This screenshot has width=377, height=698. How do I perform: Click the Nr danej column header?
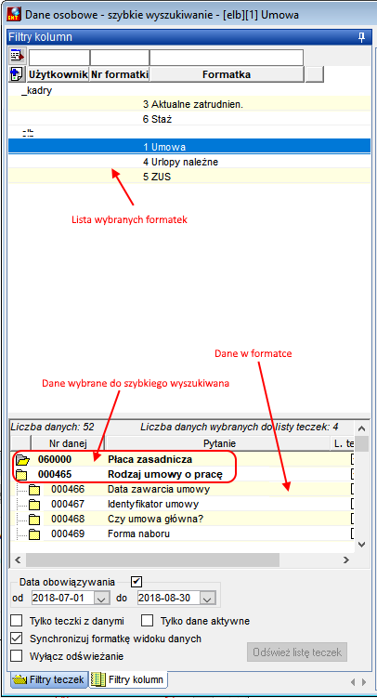(69, 443)
